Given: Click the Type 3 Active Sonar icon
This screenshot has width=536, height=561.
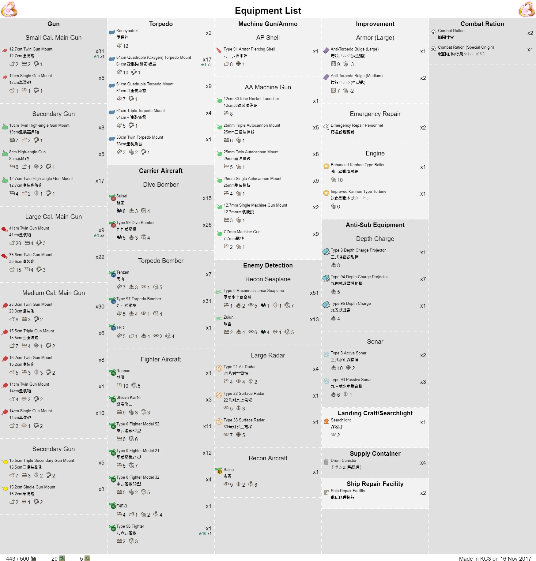Looking at the screenshot, I should tap(326, 354).
